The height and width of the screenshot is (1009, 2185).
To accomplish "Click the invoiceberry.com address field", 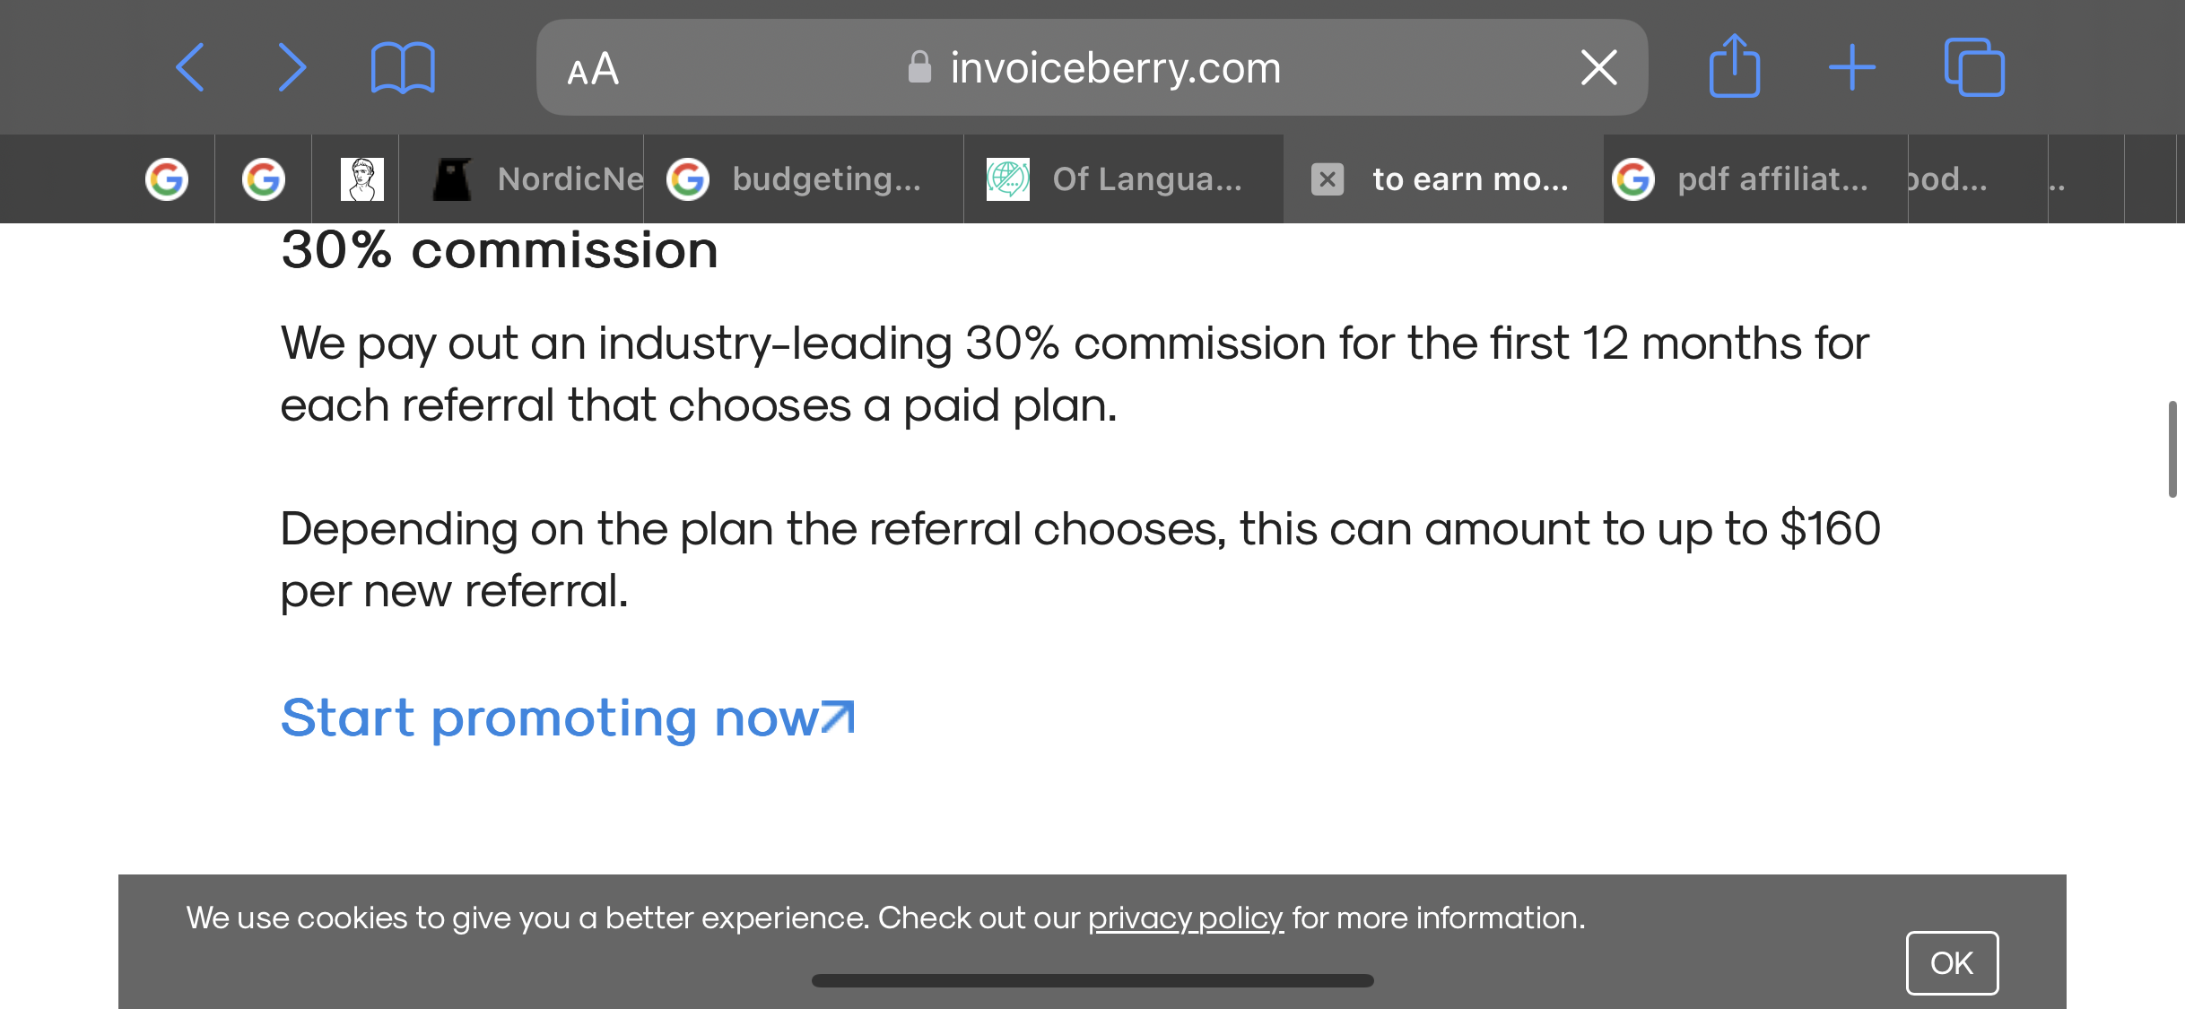I will coord(1092,67).
